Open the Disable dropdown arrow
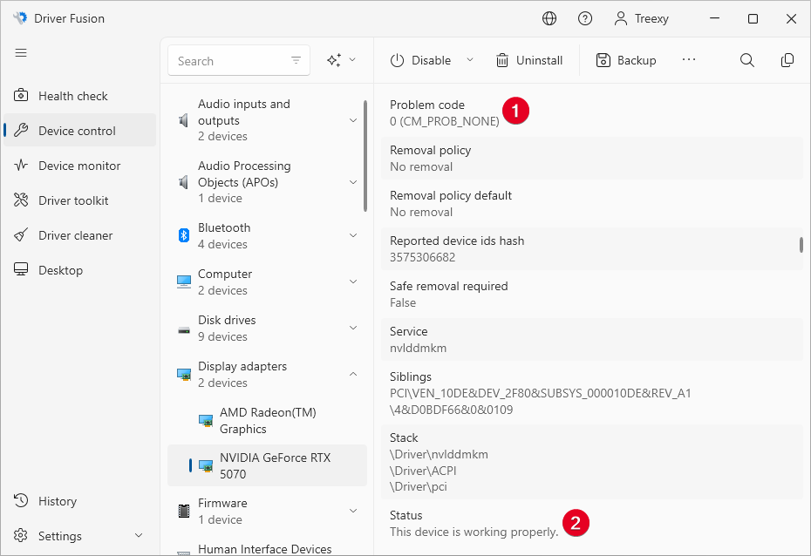 470,60
